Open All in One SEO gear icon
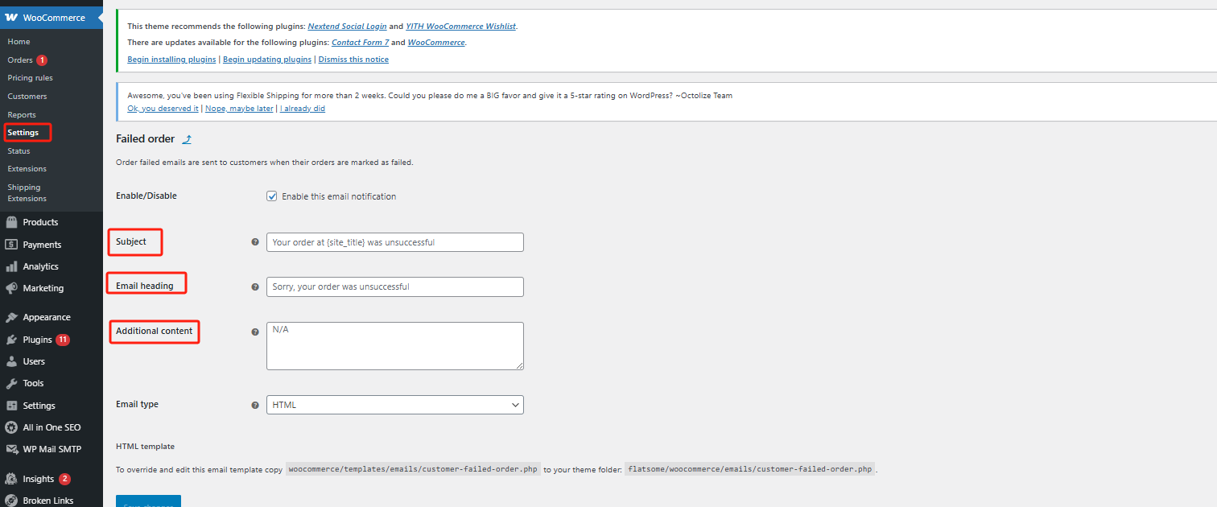Screen dimensions: 1217x507 click(x=11, y=427)
